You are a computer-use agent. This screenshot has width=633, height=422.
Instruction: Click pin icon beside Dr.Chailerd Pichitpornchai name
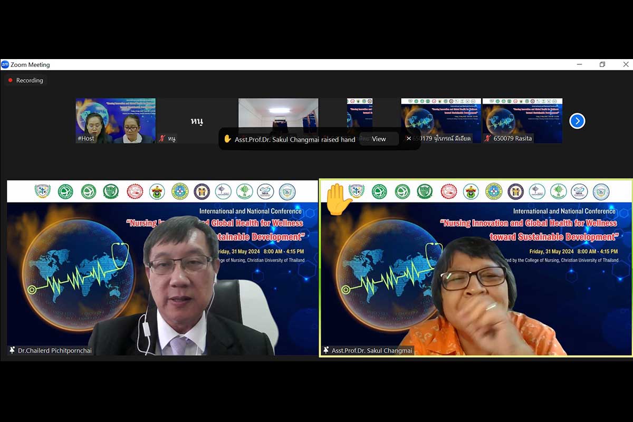click(x=12, y=350)
